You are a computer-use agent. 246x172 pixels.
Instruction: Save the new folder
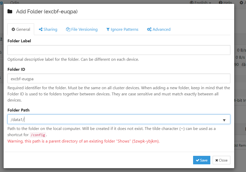pyautogui.click(x=202, y=160)
